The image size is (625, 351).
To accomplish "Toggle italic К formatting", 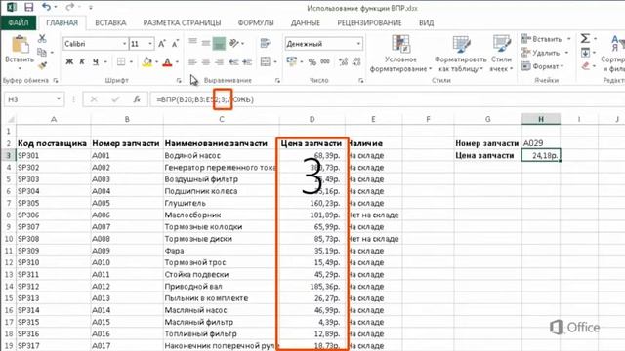I will tap(82, 61).
